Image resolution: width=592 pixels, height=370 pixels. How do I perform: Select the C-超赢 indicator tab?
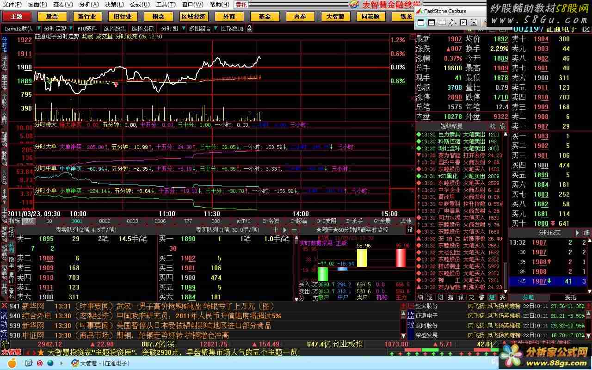[299, 221]
